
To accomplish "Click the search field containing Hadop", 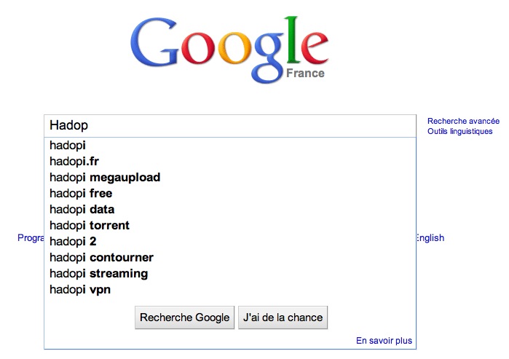I will 229,126.
